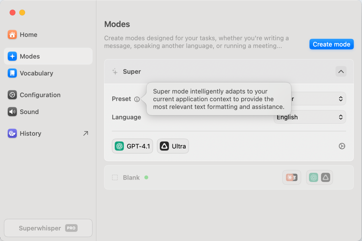Click the Create mode button
This screenshot has height=241, width=362.
[x=331, y=44]
